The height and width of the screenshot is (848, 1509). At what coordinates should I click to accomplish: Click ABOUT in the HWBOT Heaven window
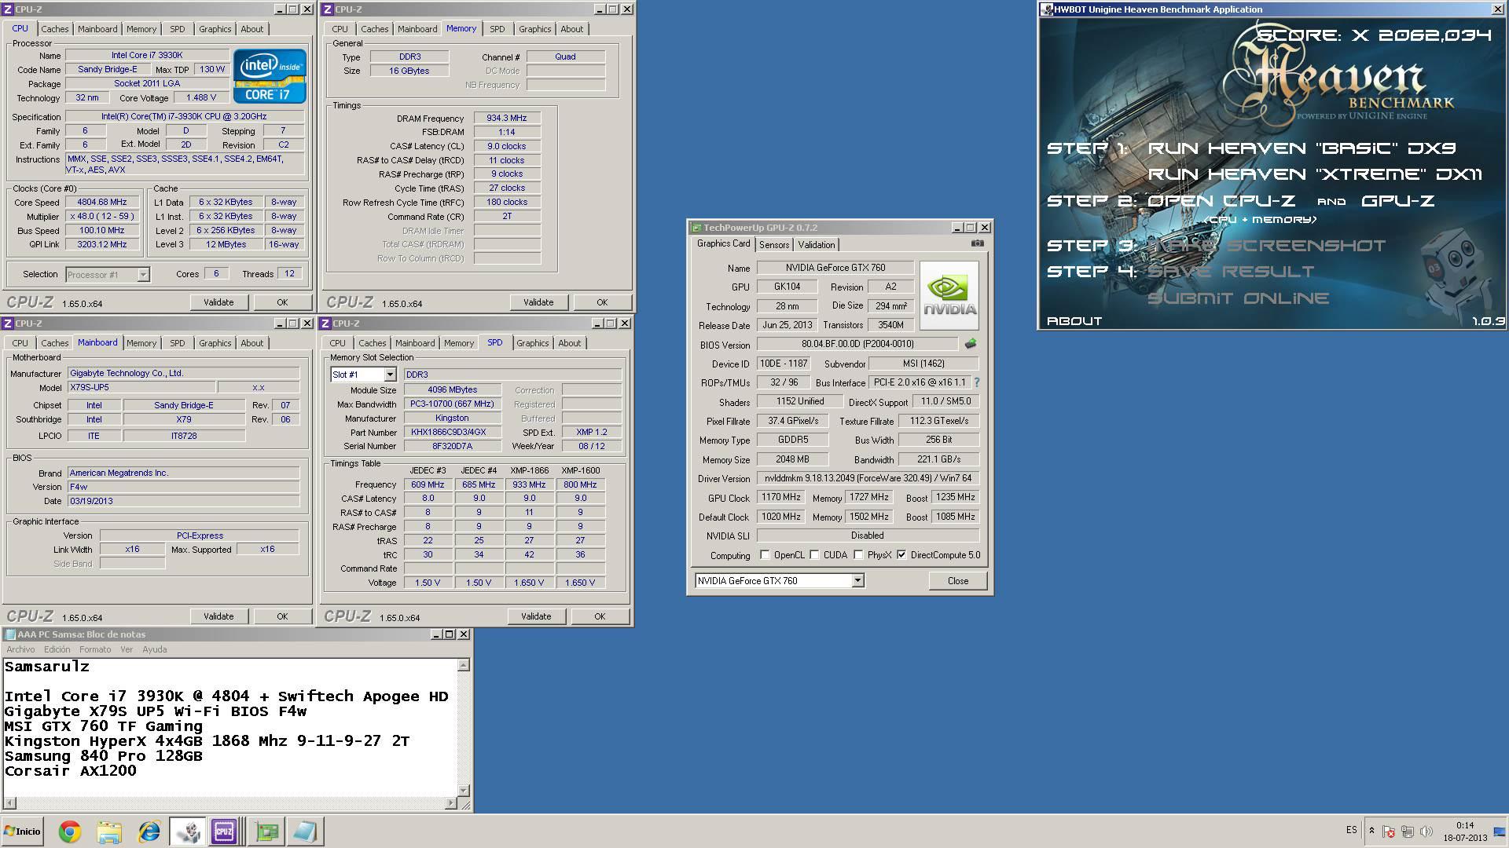pos(1074,321)
